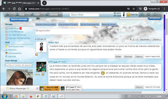Click Owen Nyx's message avatar picture
The width and height of the screenshot is (168, 99).
pyautogui.click(x=41, y=47)
